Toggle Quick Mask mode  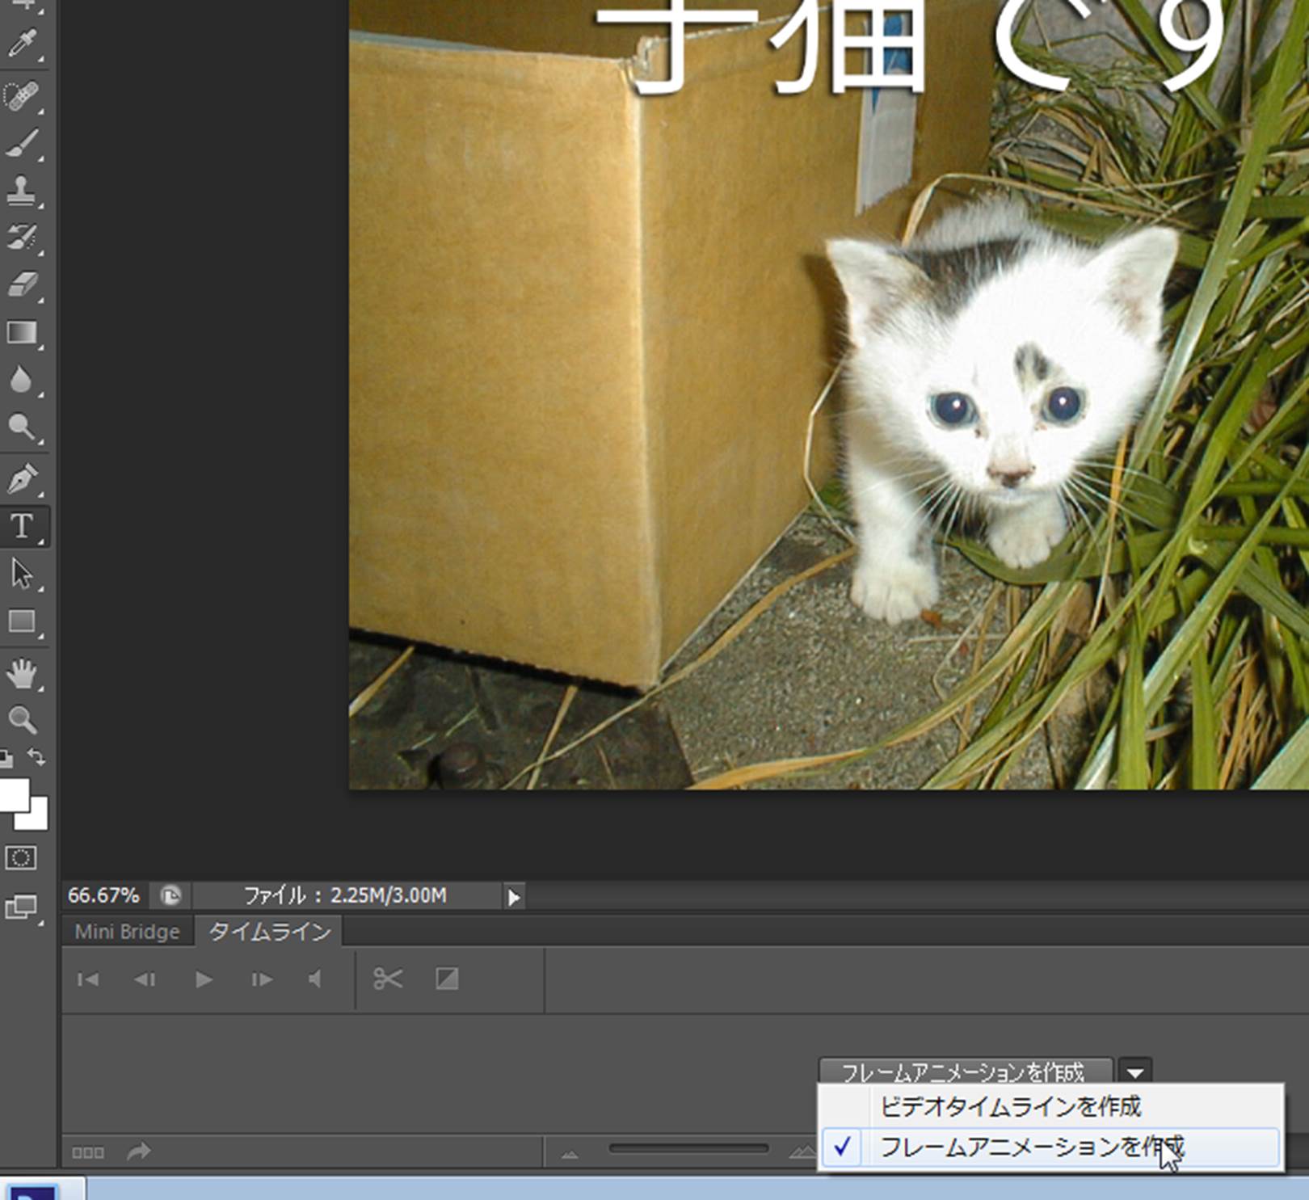pyautogui.click(x=21, y=857)
